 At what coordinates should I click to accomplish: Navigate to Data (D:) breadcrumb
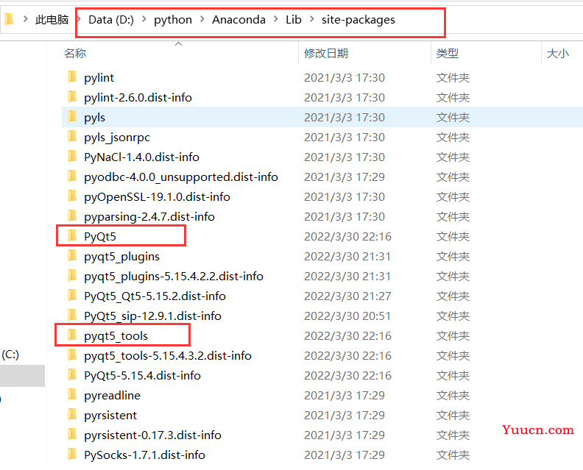(x=111, y=19)
